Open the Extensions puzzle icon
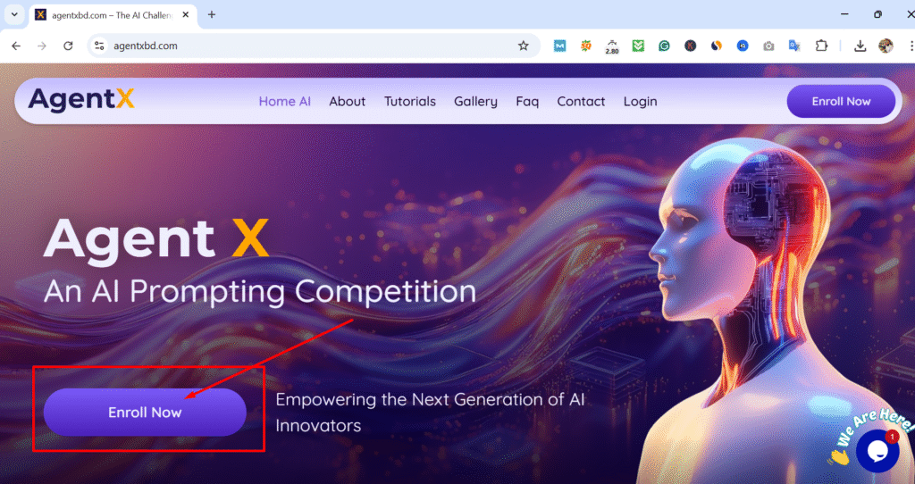 click(x=821, y=46)
